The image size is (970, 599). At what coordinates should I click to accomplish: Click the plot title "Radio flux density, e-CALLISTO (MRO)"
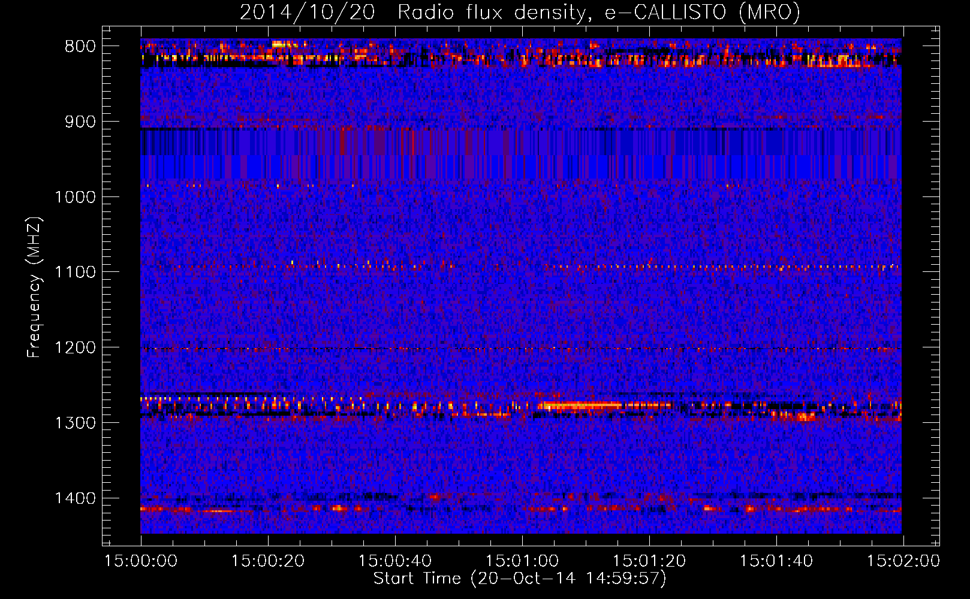tap(598, 12)
